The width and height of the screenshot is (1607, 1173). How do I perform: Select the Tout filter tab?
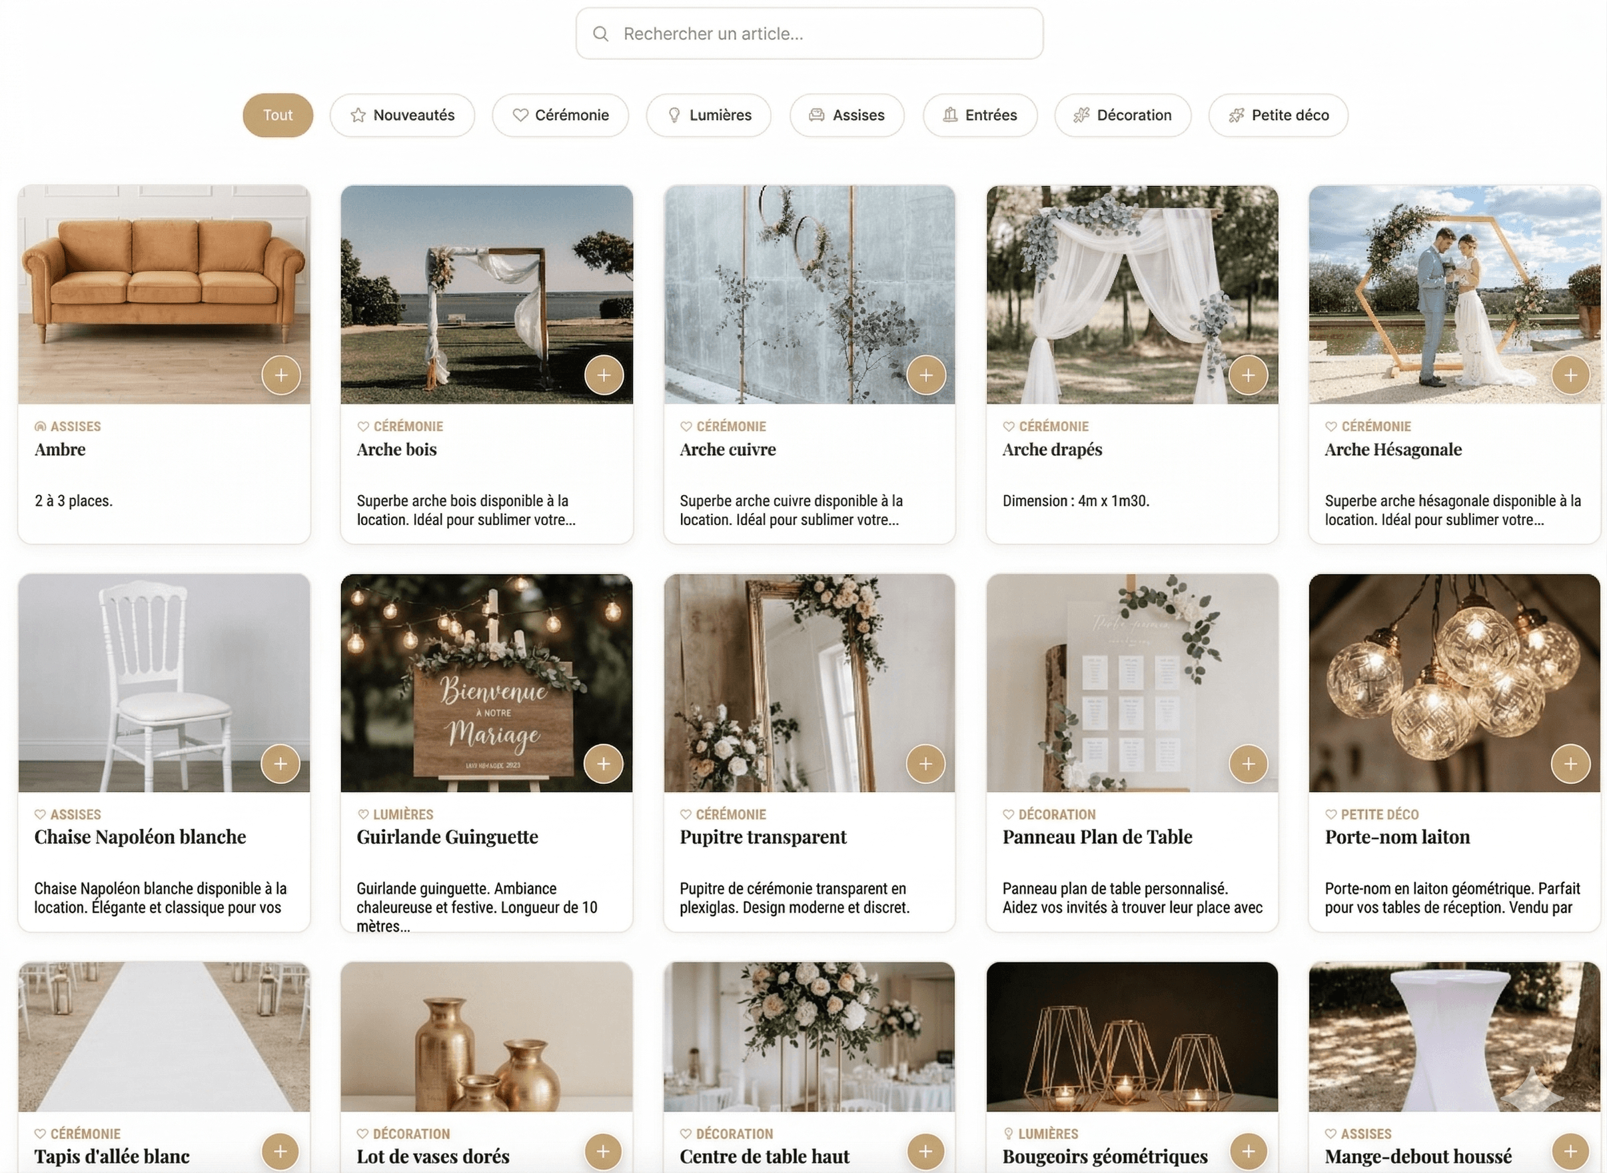(x=278, y=115)
